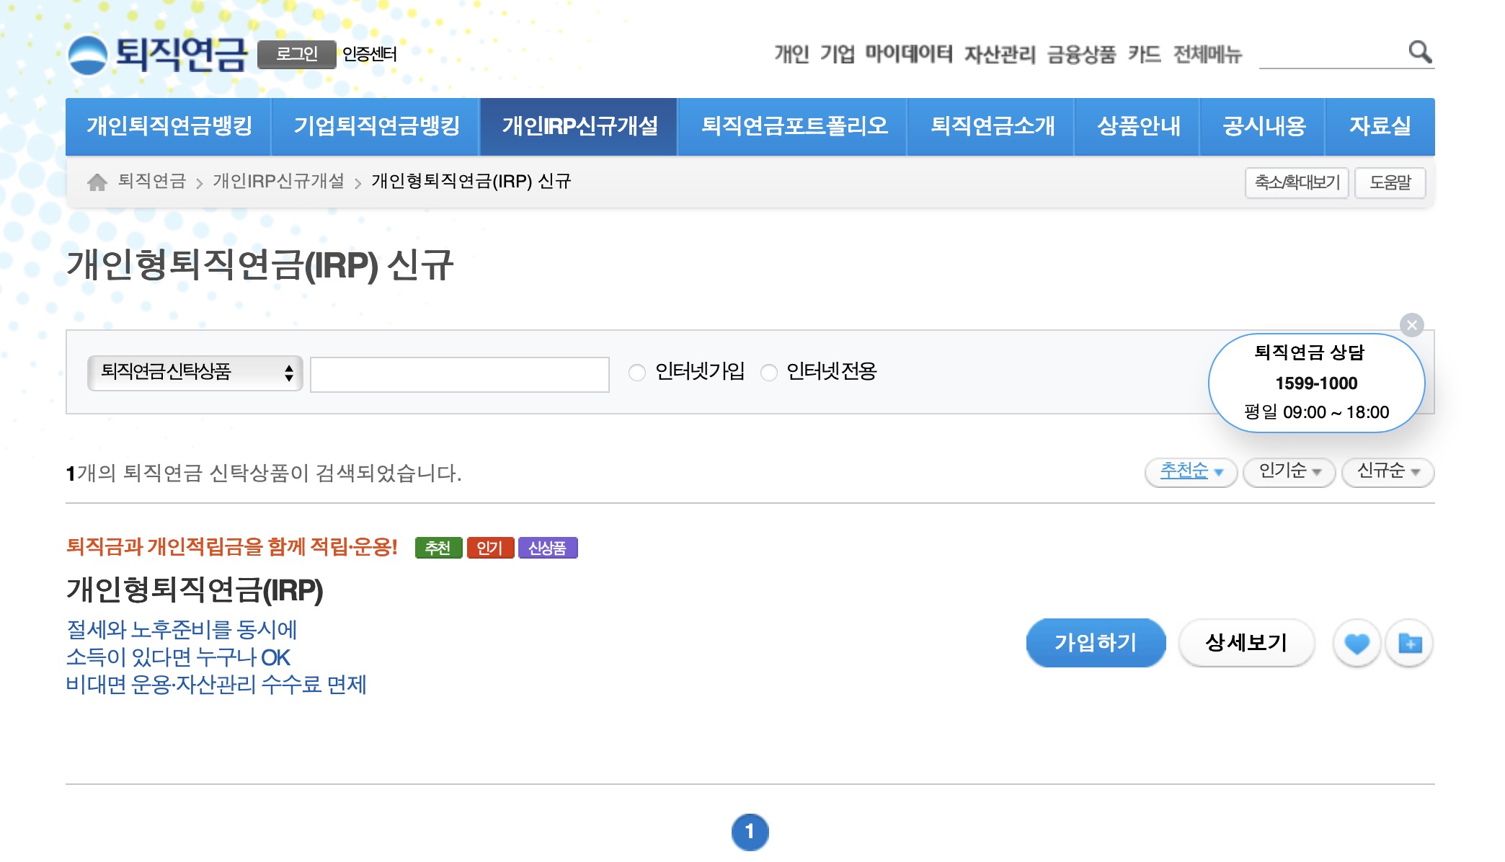Sort results by 추천순
Image resolution: width=1505 pixels, height=862 pixels.
click(x=1190, y=471)
